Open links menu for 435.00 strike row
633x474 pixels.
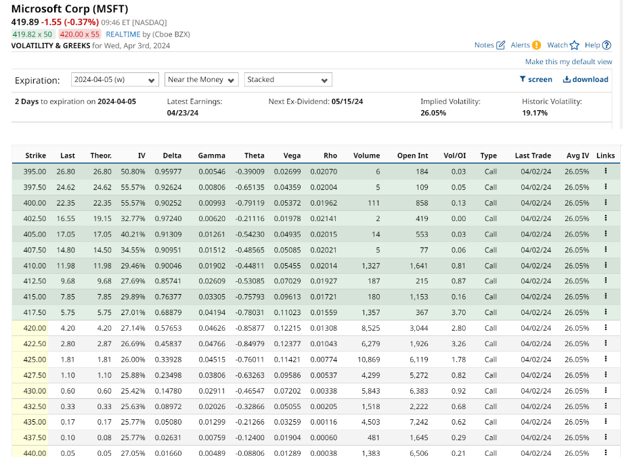coord(605,422)
